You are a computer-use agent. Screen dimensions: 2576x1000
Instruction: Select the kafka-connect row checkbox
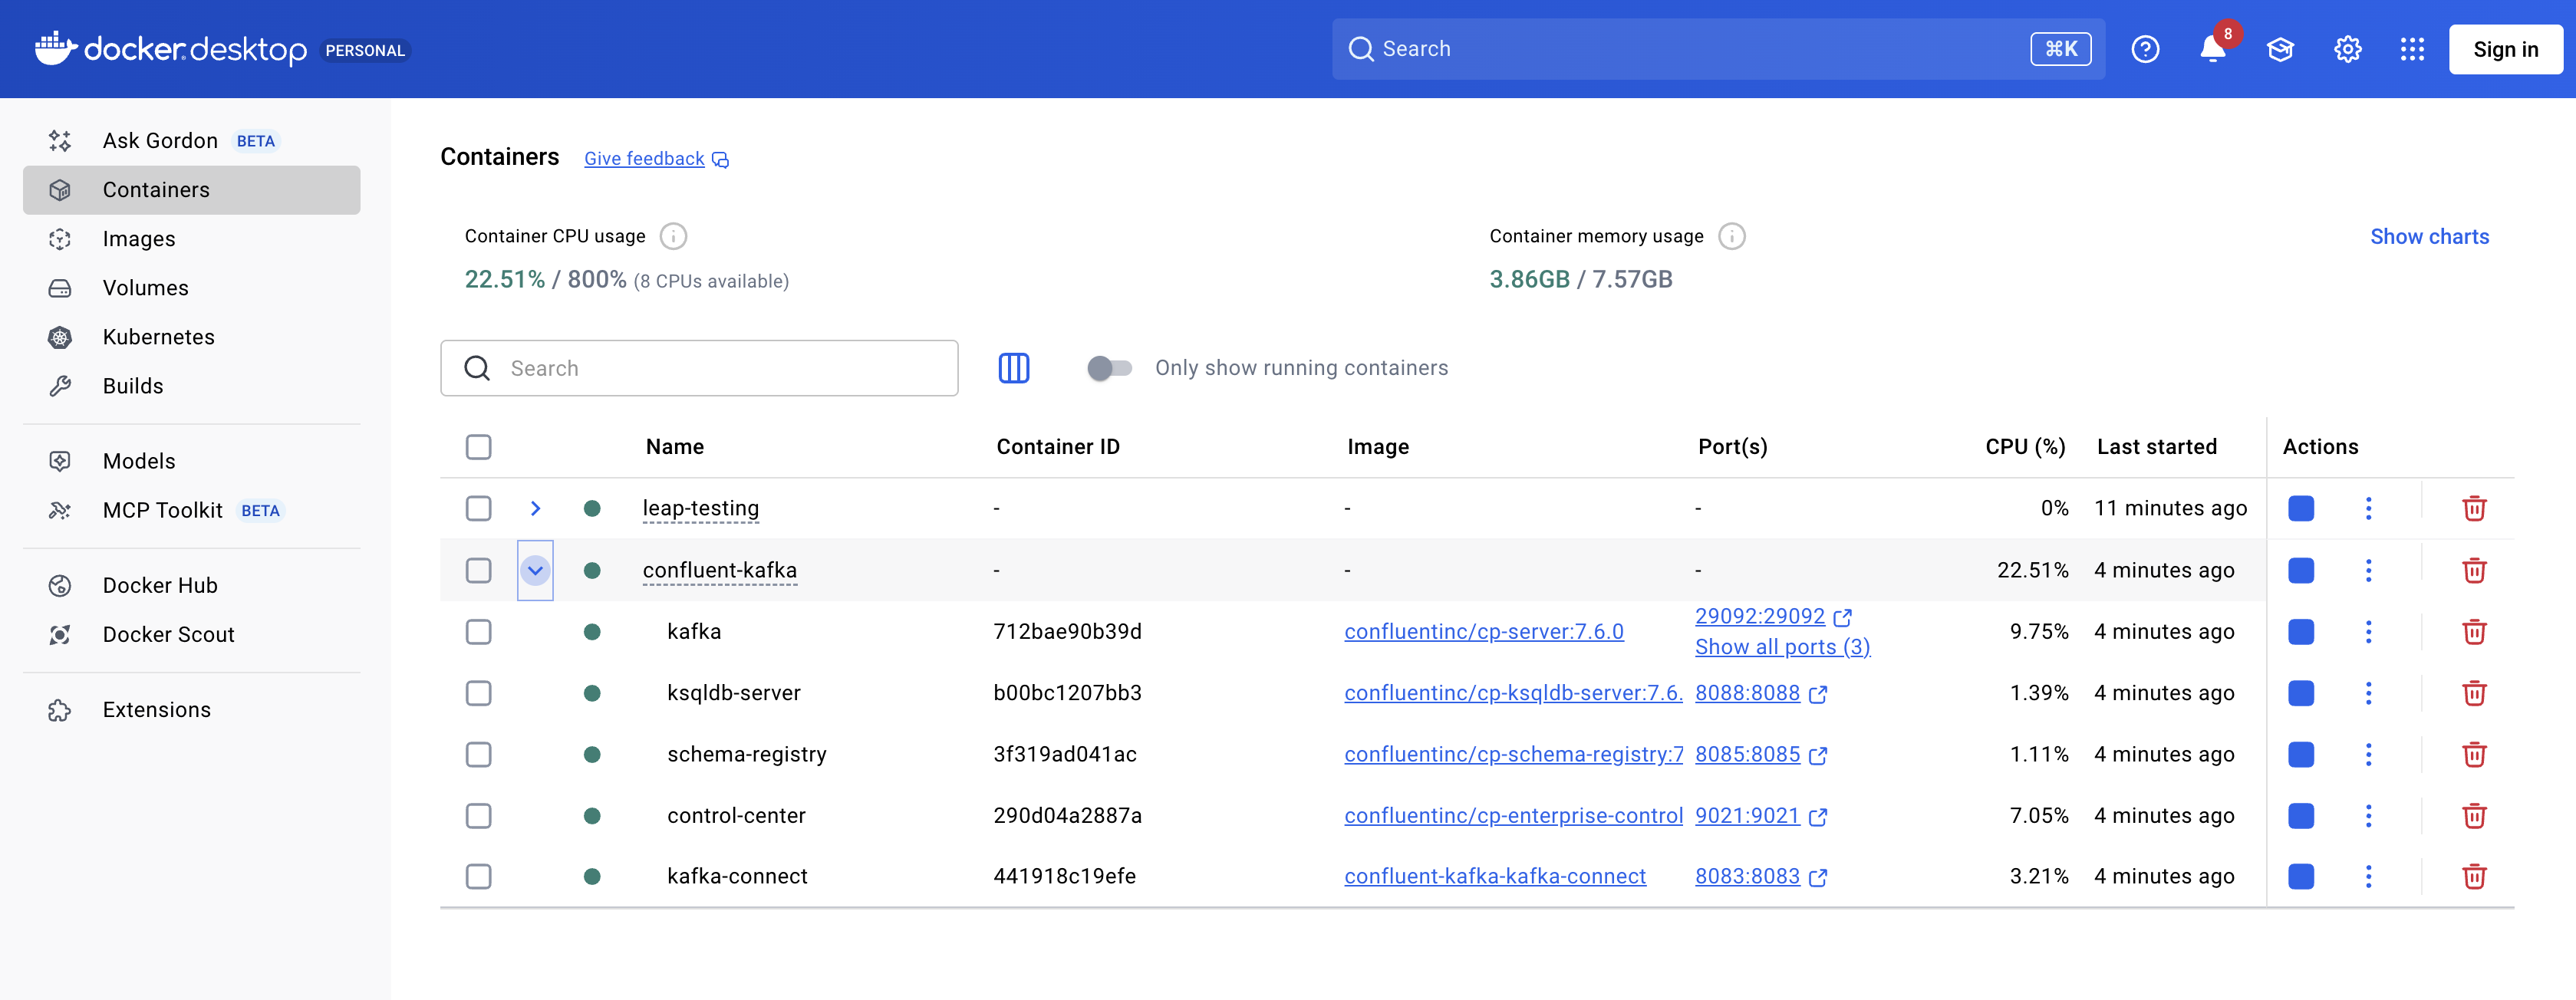pos(478,876)
